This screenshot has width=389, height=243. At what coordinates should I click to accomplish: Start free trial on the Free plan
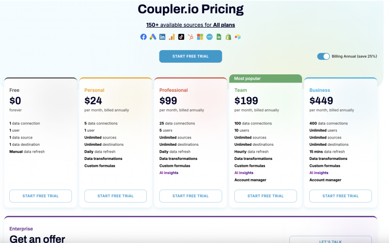click(40, 196)
